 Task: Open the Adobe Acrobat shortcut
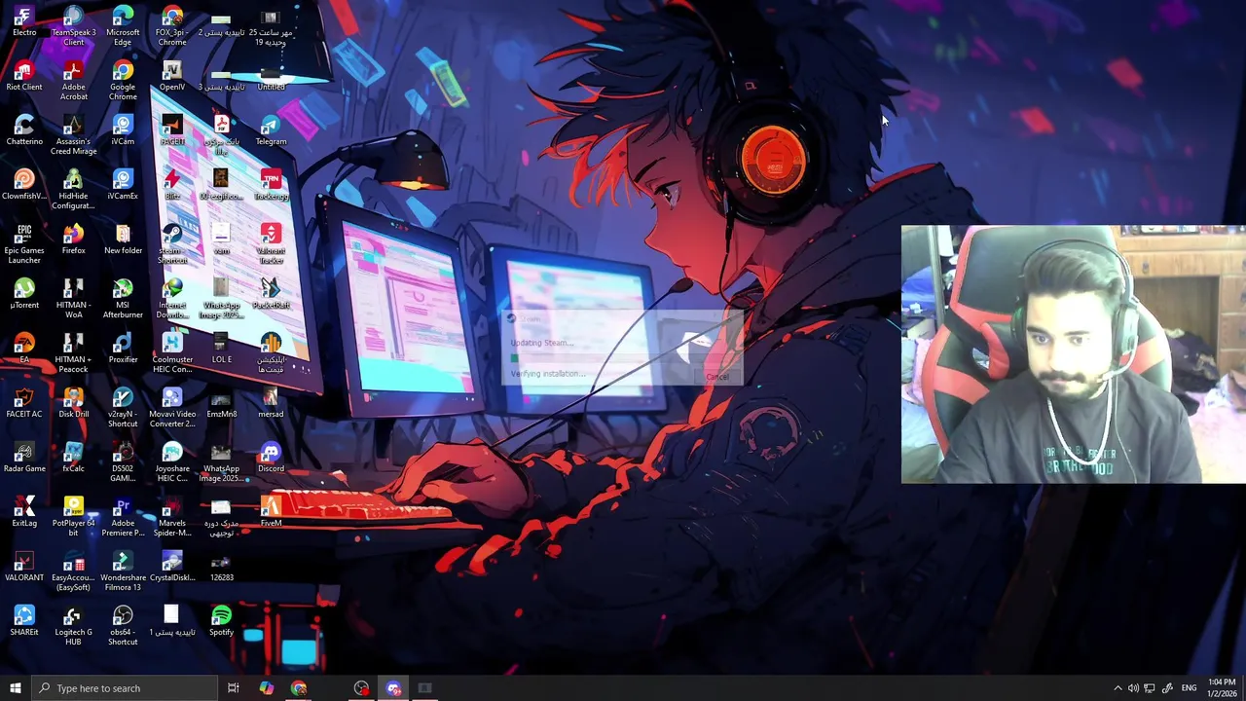pyautogui.click(x=73, y=81)
